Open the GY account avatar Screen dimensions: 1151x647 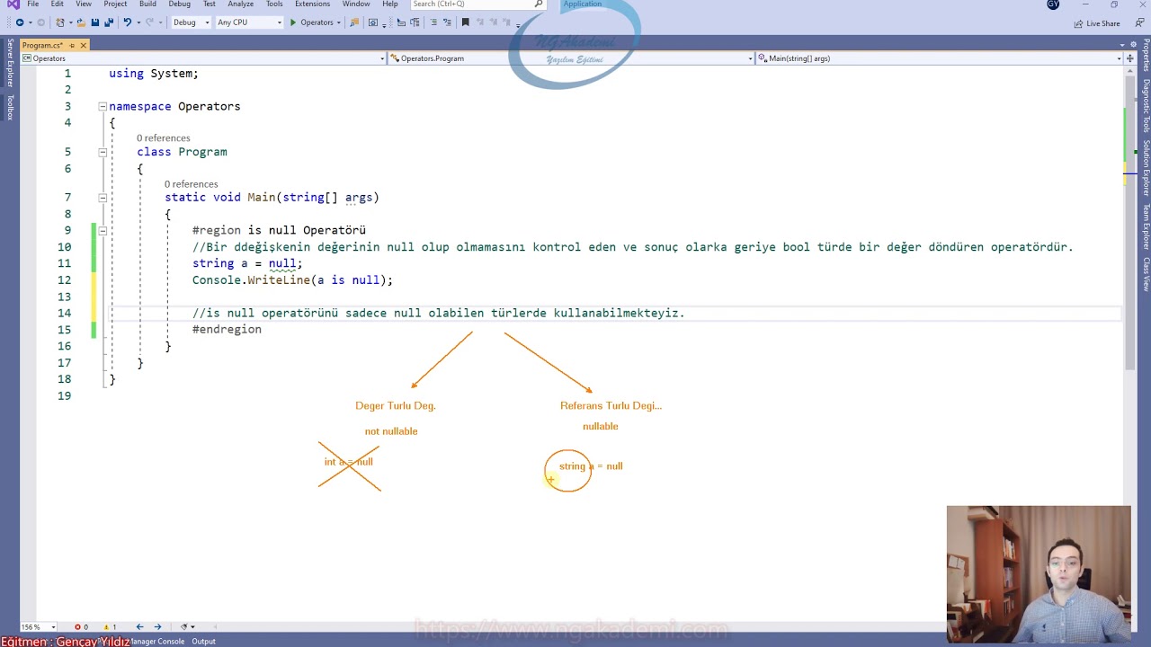1053,4
